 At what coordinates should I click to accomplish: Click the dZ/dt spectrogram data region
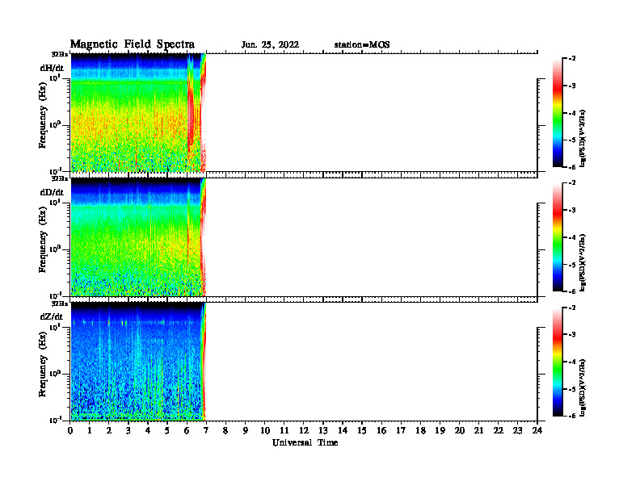(x=138, y=362)
